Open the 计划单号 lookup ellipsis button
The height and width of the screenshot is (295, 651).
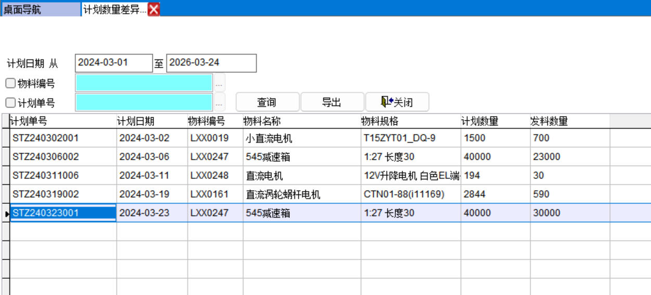pos(219,102)
